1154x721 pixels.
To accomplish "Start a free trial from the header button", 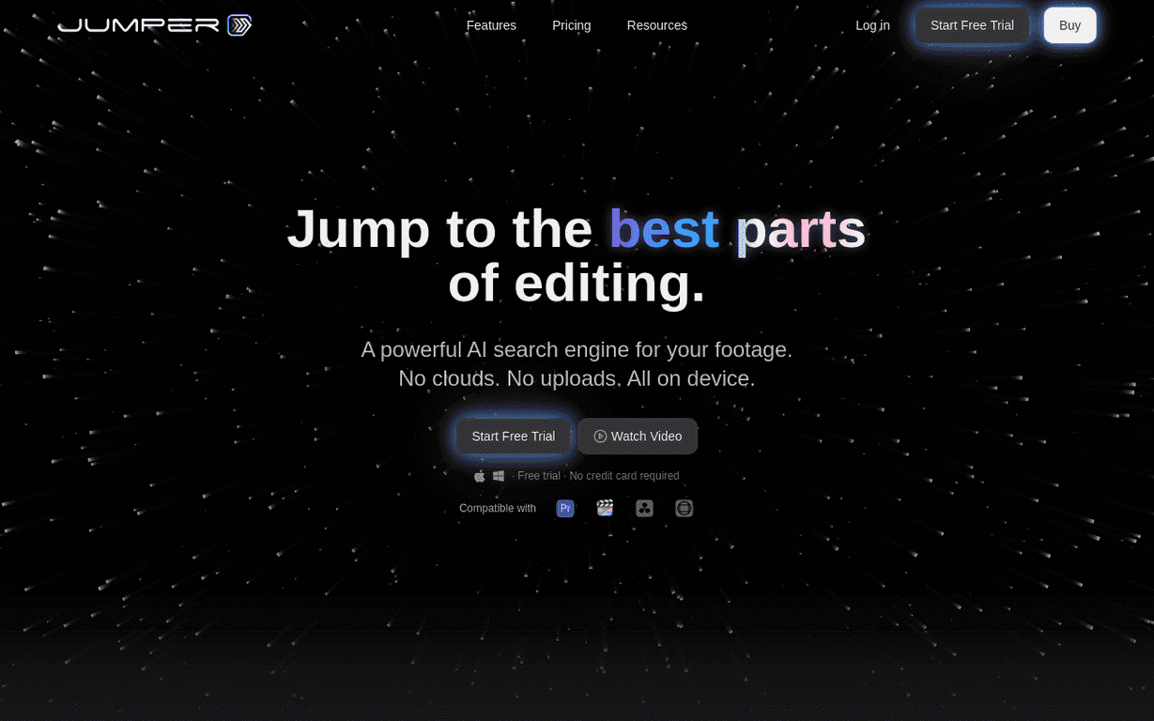I will click(972, 25).
